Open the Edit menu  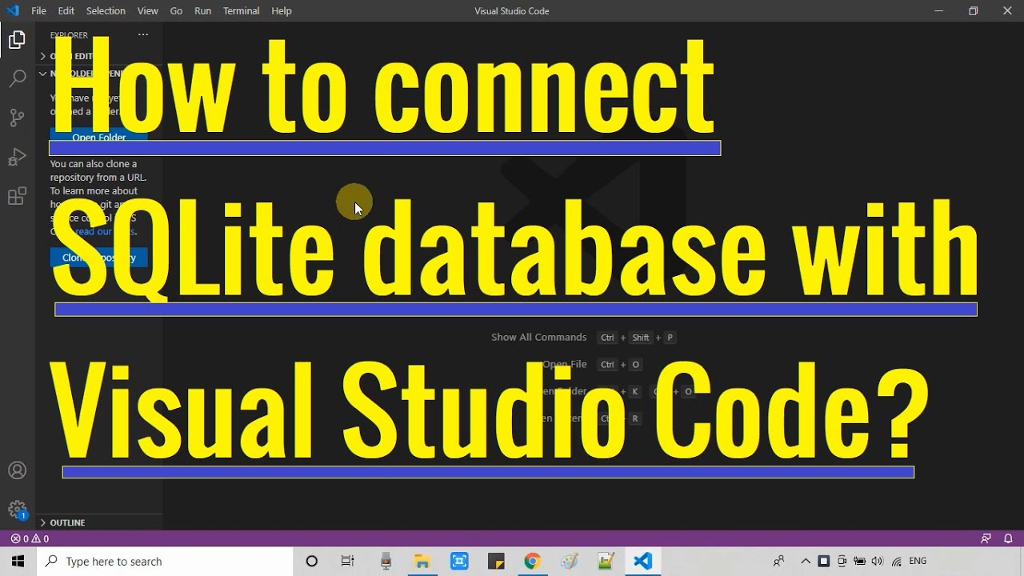click(x=66, y=10)
